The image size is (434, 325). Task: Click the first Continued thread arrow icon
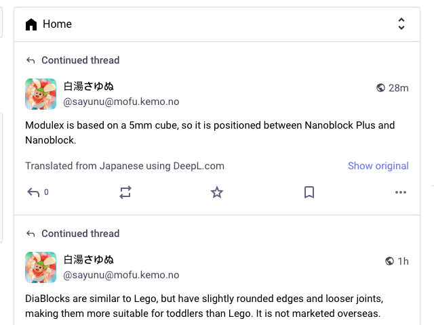tap(31, 60)
